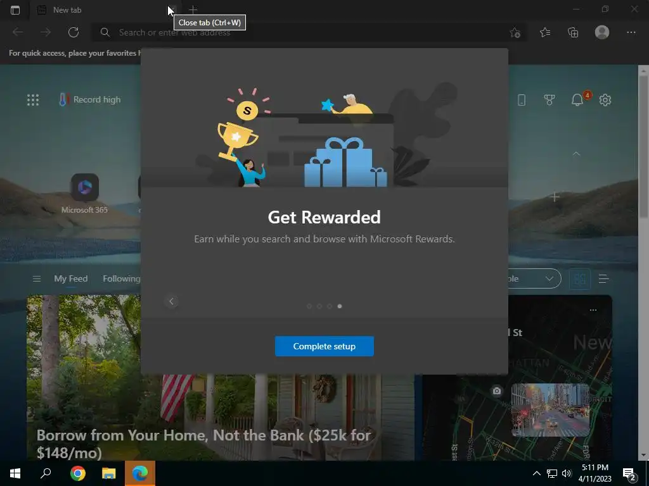Switch to grid feed view

(580, 279)
